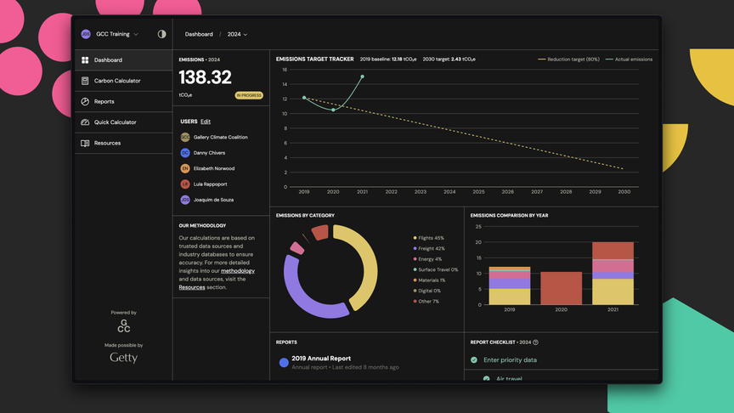Screen dimensions: 734x413
Task: Toggle the Air travel checklist checkmark
Action: coord(487,378)
